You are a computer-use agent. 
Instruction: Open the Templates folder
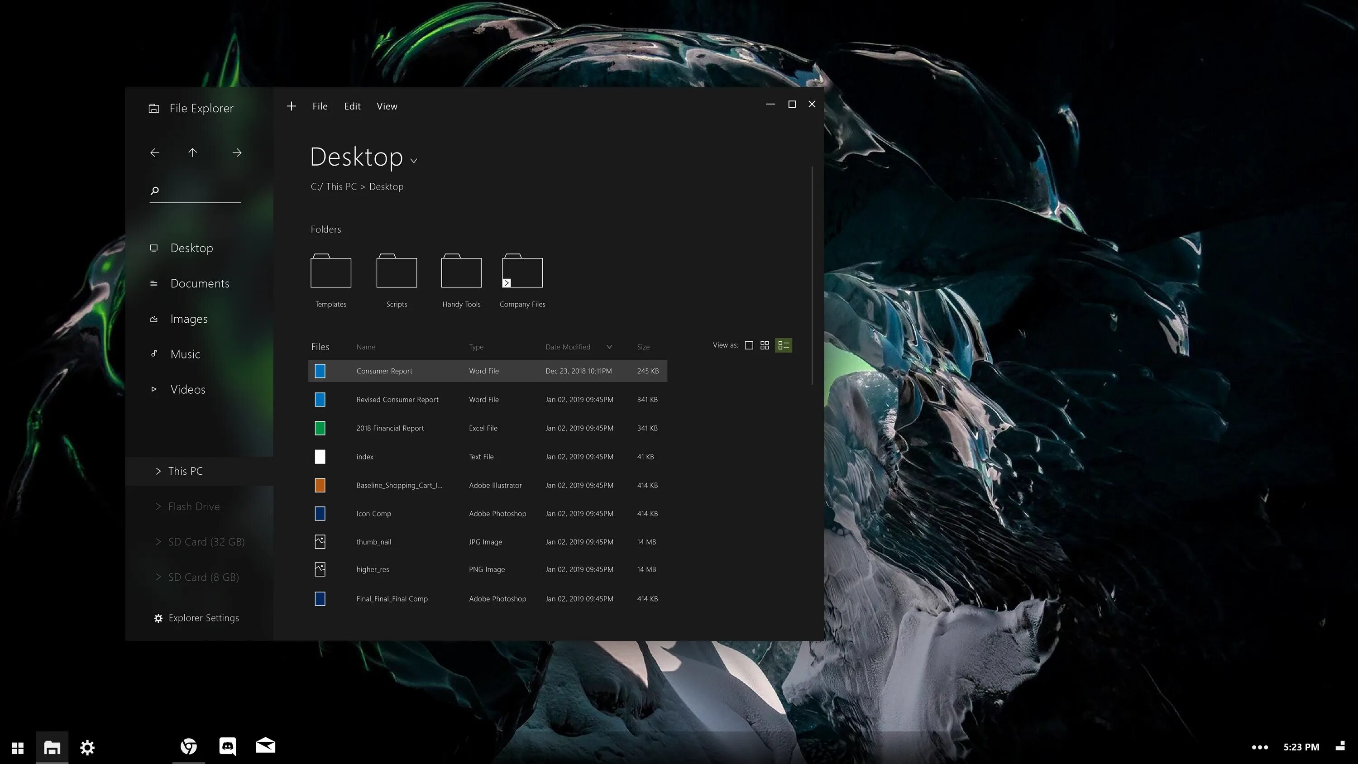pos(330,272)
